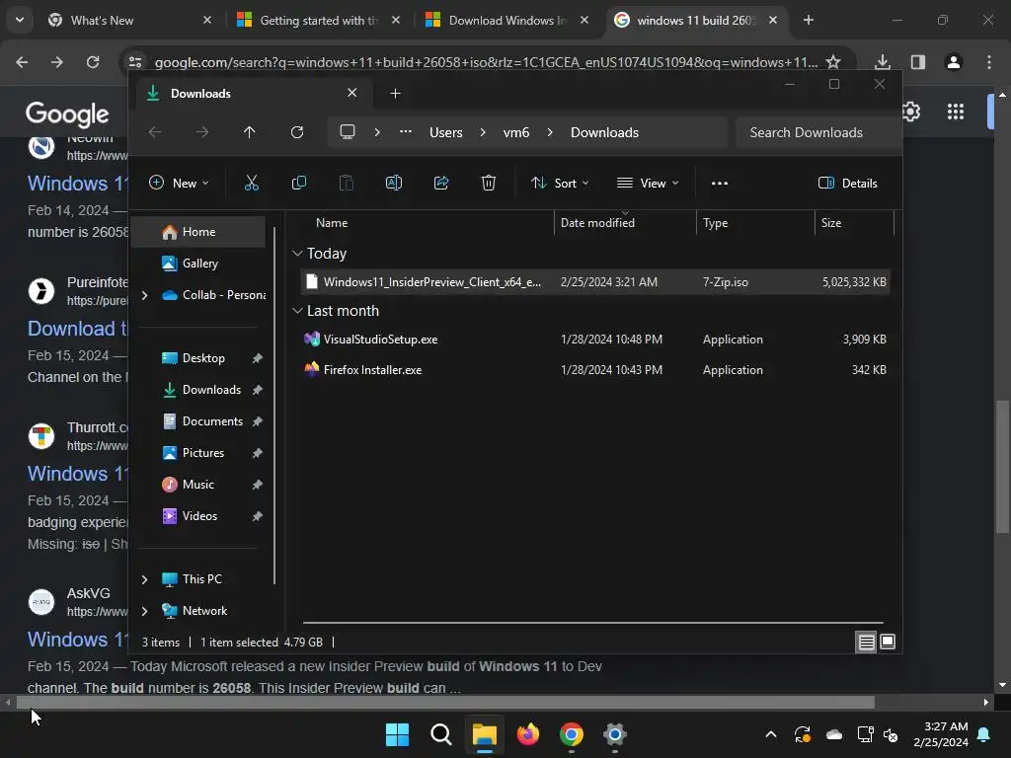Open Google settings gear icon

point(911,112)
